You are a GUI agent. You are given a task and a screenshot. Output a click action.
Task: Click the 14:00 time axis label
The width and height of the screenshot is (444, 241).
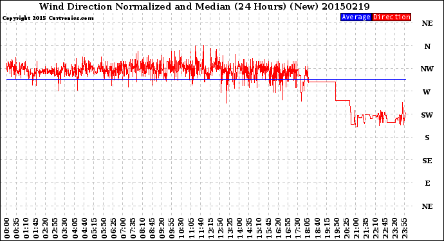239,228
